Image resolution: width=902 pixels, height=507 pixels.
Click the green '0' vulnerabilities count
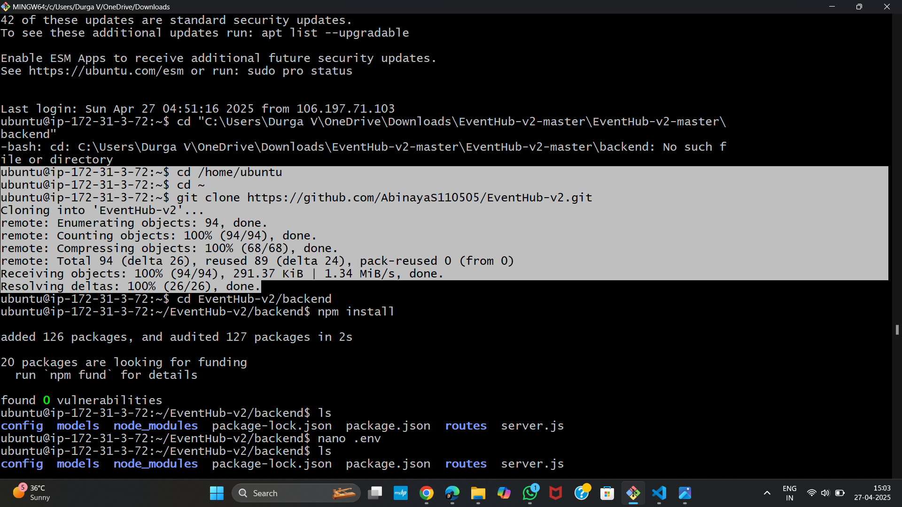coord(47,400)
